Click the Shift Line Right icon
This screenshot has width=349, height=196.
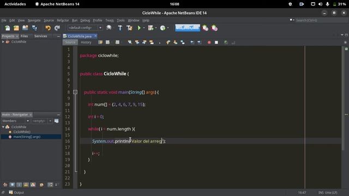tap(199, 42)
